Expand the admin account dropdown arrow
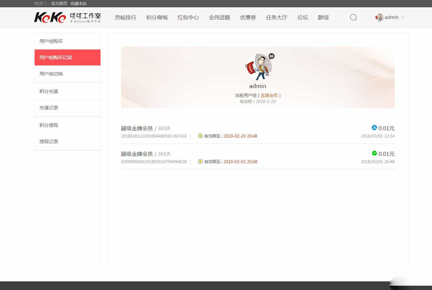 pos(403,17)
